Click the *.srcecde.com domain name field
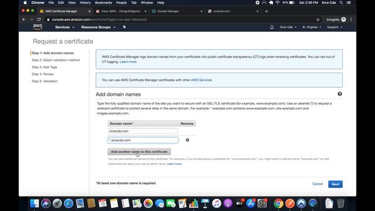The image size is (375, 211). click(143, 140)
